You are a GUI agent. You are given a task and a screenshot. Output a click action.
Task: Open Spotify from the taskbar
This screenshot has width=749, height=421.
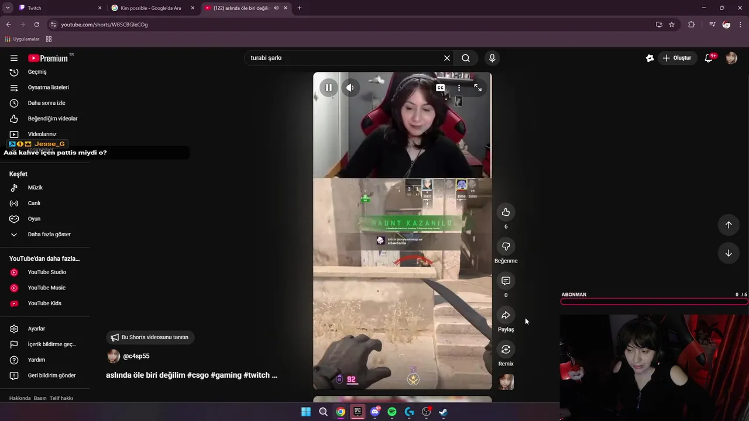tap(392, 412)
